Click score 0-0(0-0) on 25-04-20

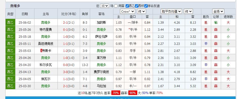pos(69,65)
